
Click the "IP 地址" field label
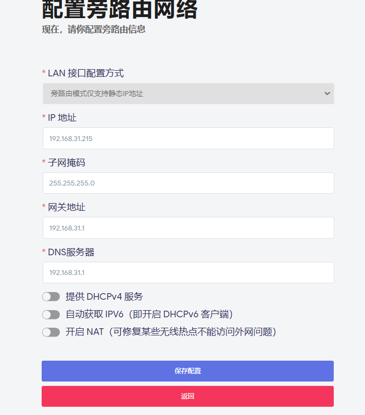(62, 118)
